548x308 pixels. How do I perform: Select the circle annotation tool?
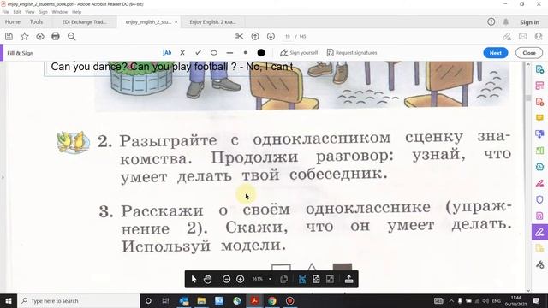[x=214, y=53]
